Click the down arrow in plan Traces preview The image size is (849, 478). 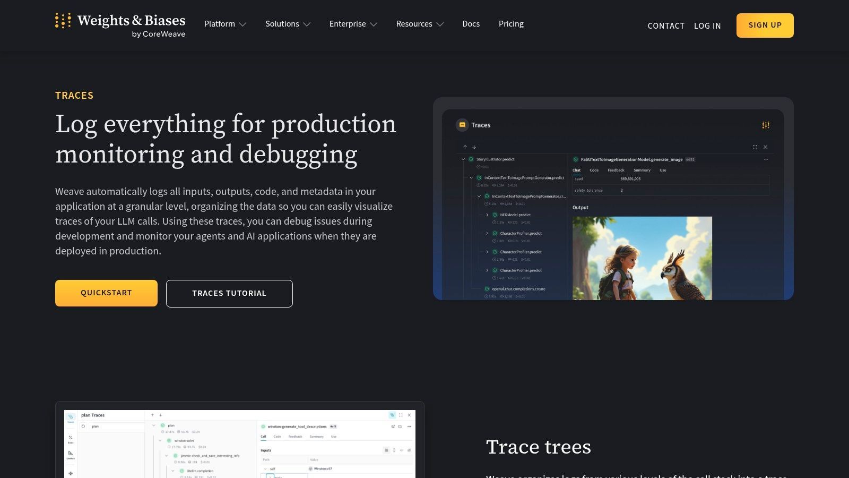tap(161, 415)
